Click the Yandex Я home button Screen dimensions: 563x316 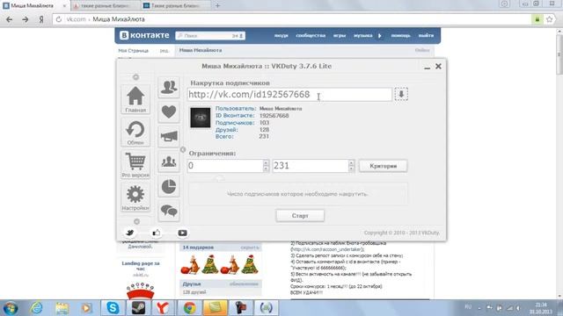41,19
